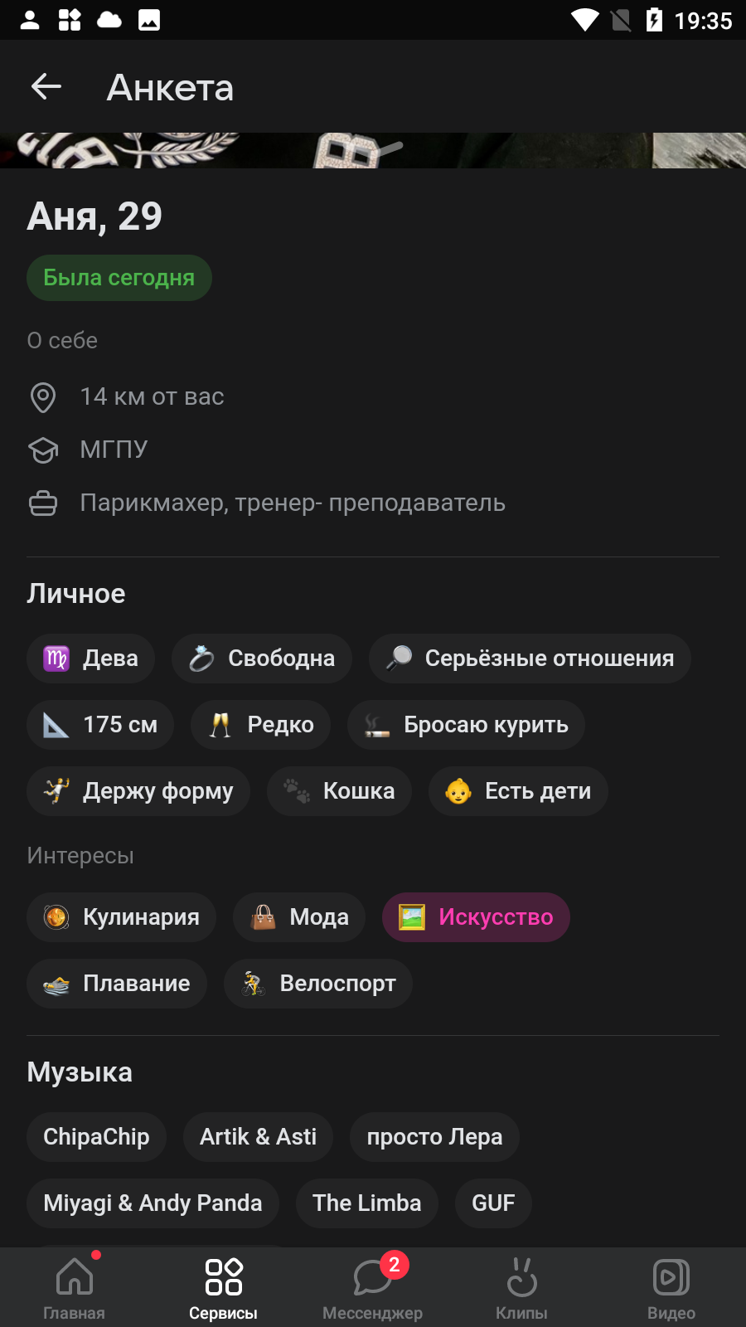746x1327 pixels.
Task: Tap the profile photo at top
Action: [x=373, y=150]
